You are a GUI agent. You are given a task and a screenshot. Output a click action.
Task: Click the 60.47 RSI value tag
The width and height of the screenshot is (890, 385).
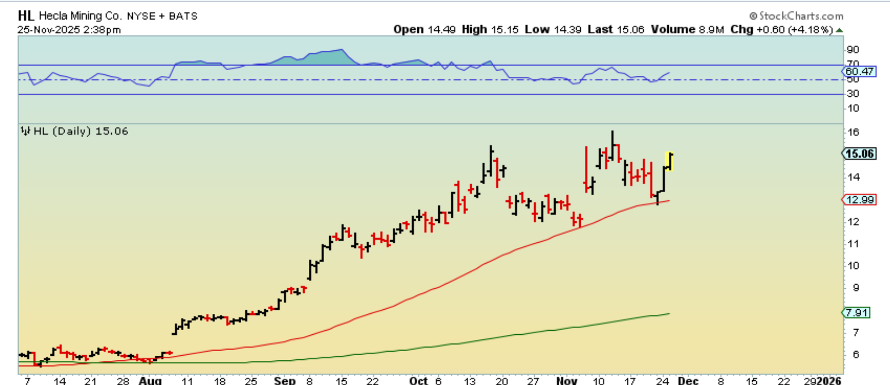[859, 72]
